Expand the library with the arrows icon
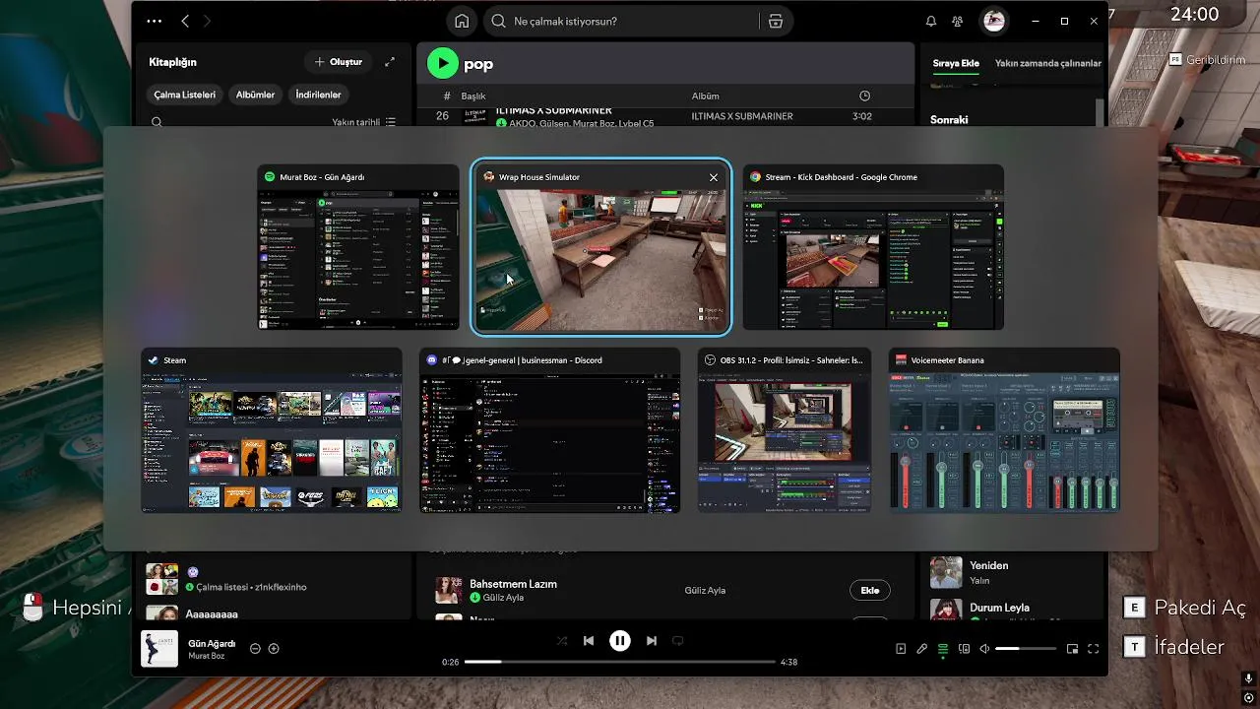The width and height of the screenshot is (1260, 709). pos(390,62)
